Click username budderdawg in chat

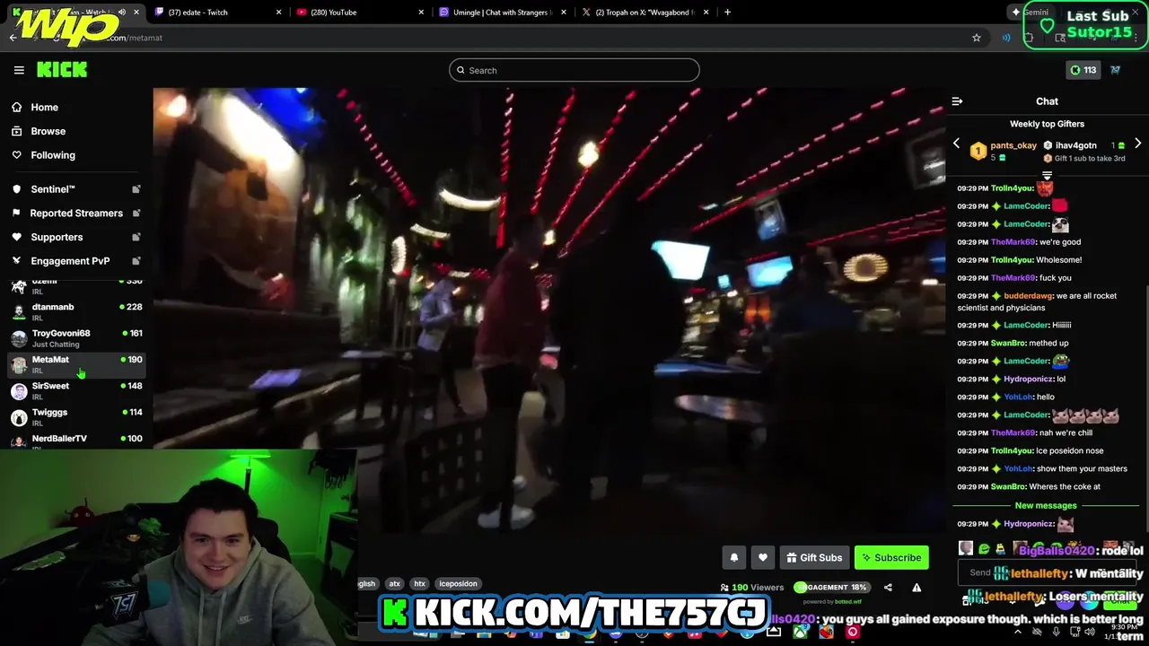pyautogui.click(x=1028, y=295)
